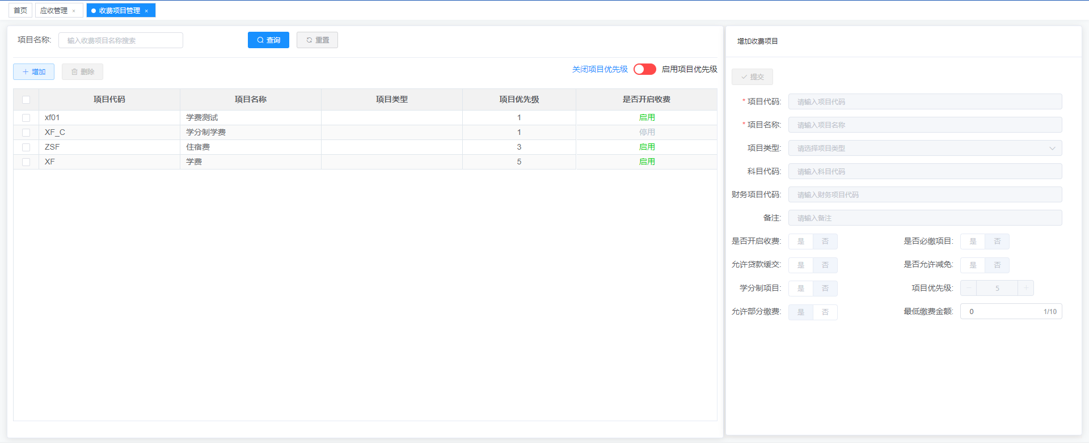The width and height of the screenshot is (1089, 445).
Task: Click the 备注 input field
Action: point(925,218)
